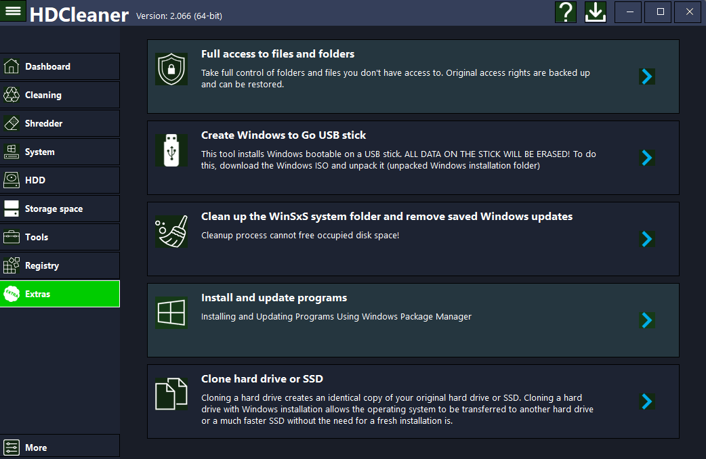Viewport: 706px width, 459px height.
Task: Minimize the HDCleaner window
Action: [x=629, y=12]
